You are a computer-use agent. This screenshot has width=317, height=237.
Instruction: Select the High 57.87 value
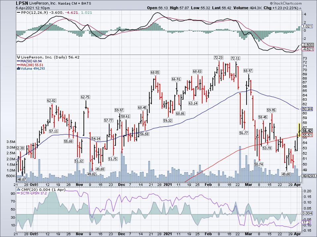(179, 8)
